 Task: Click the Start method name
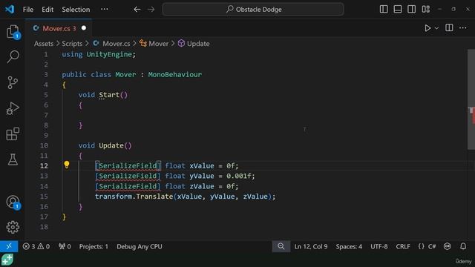click(x=109, y=95)
